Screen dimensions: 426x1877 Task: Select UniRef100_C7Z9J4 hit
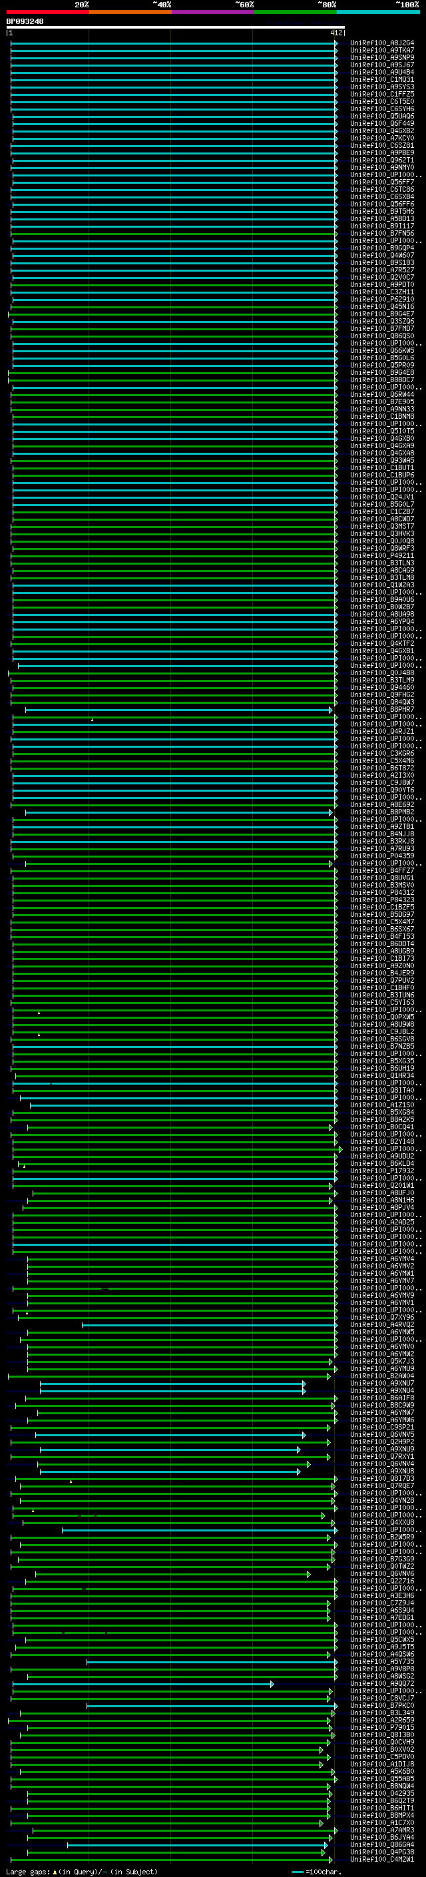[x=381, y=1603]
